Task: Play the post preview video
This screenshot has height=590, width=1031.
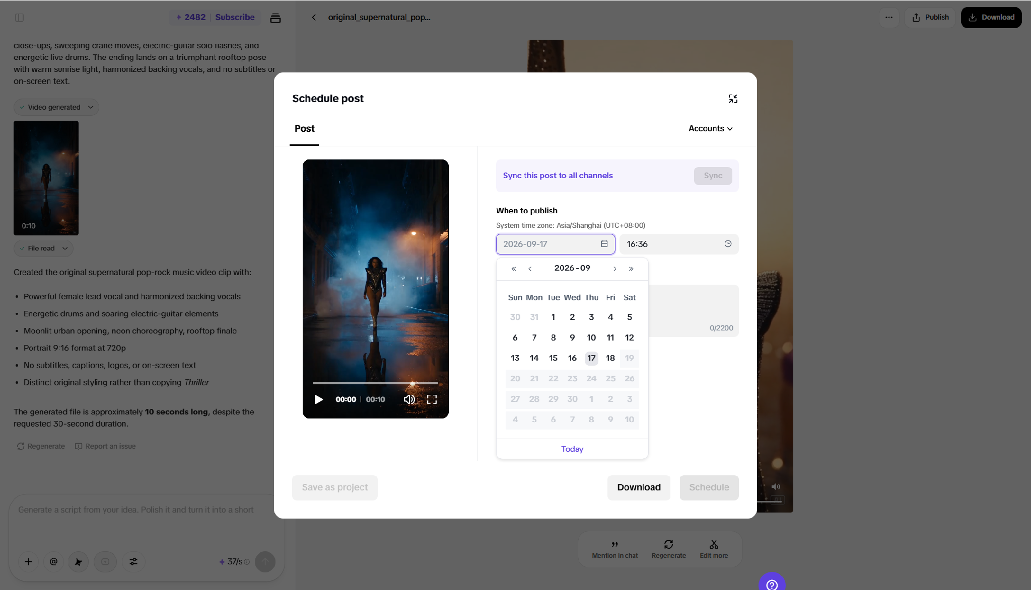Action: click(318, 399)
